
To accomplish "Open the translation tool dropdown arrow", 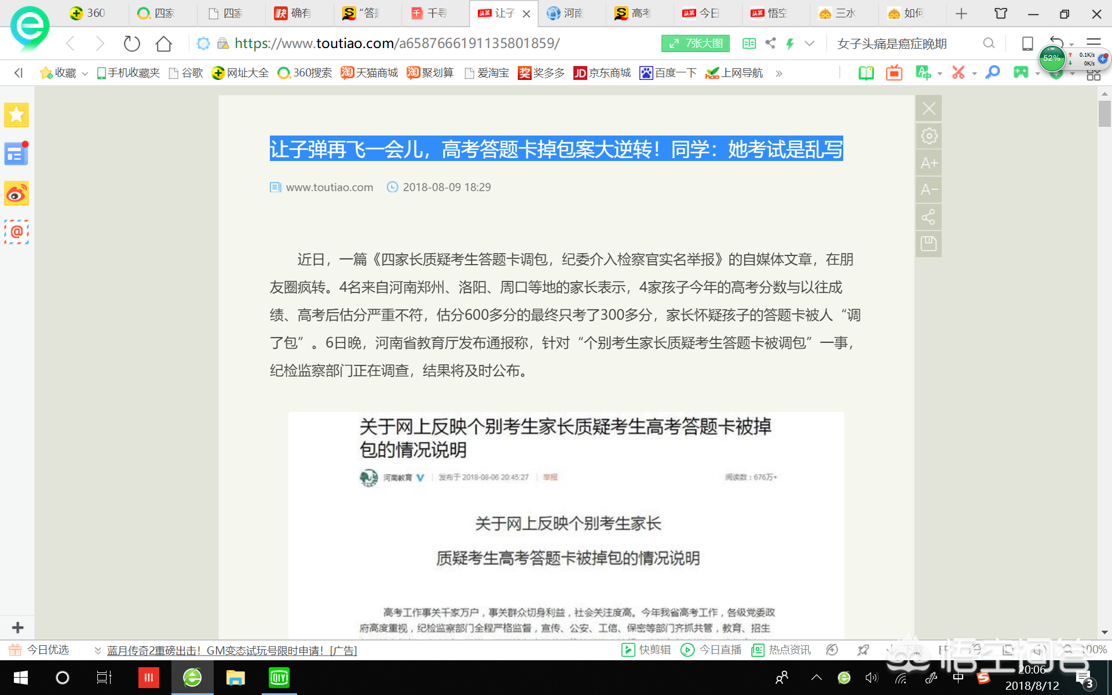I will tap(939, 74).
